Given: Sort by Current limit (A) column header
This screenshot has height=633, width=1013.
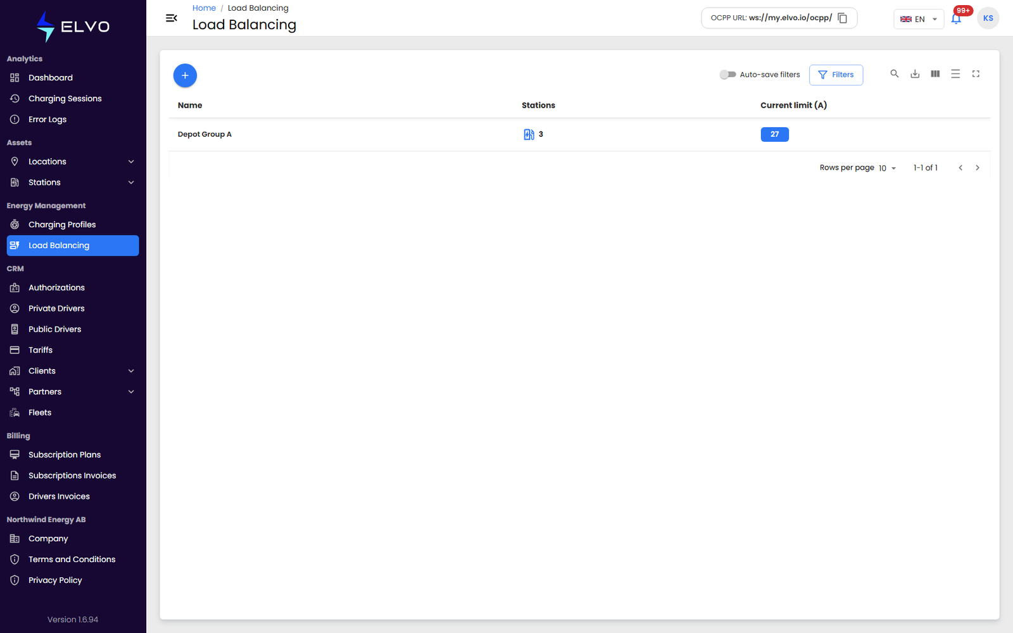Looking at the screenshot, I should 793,105.
